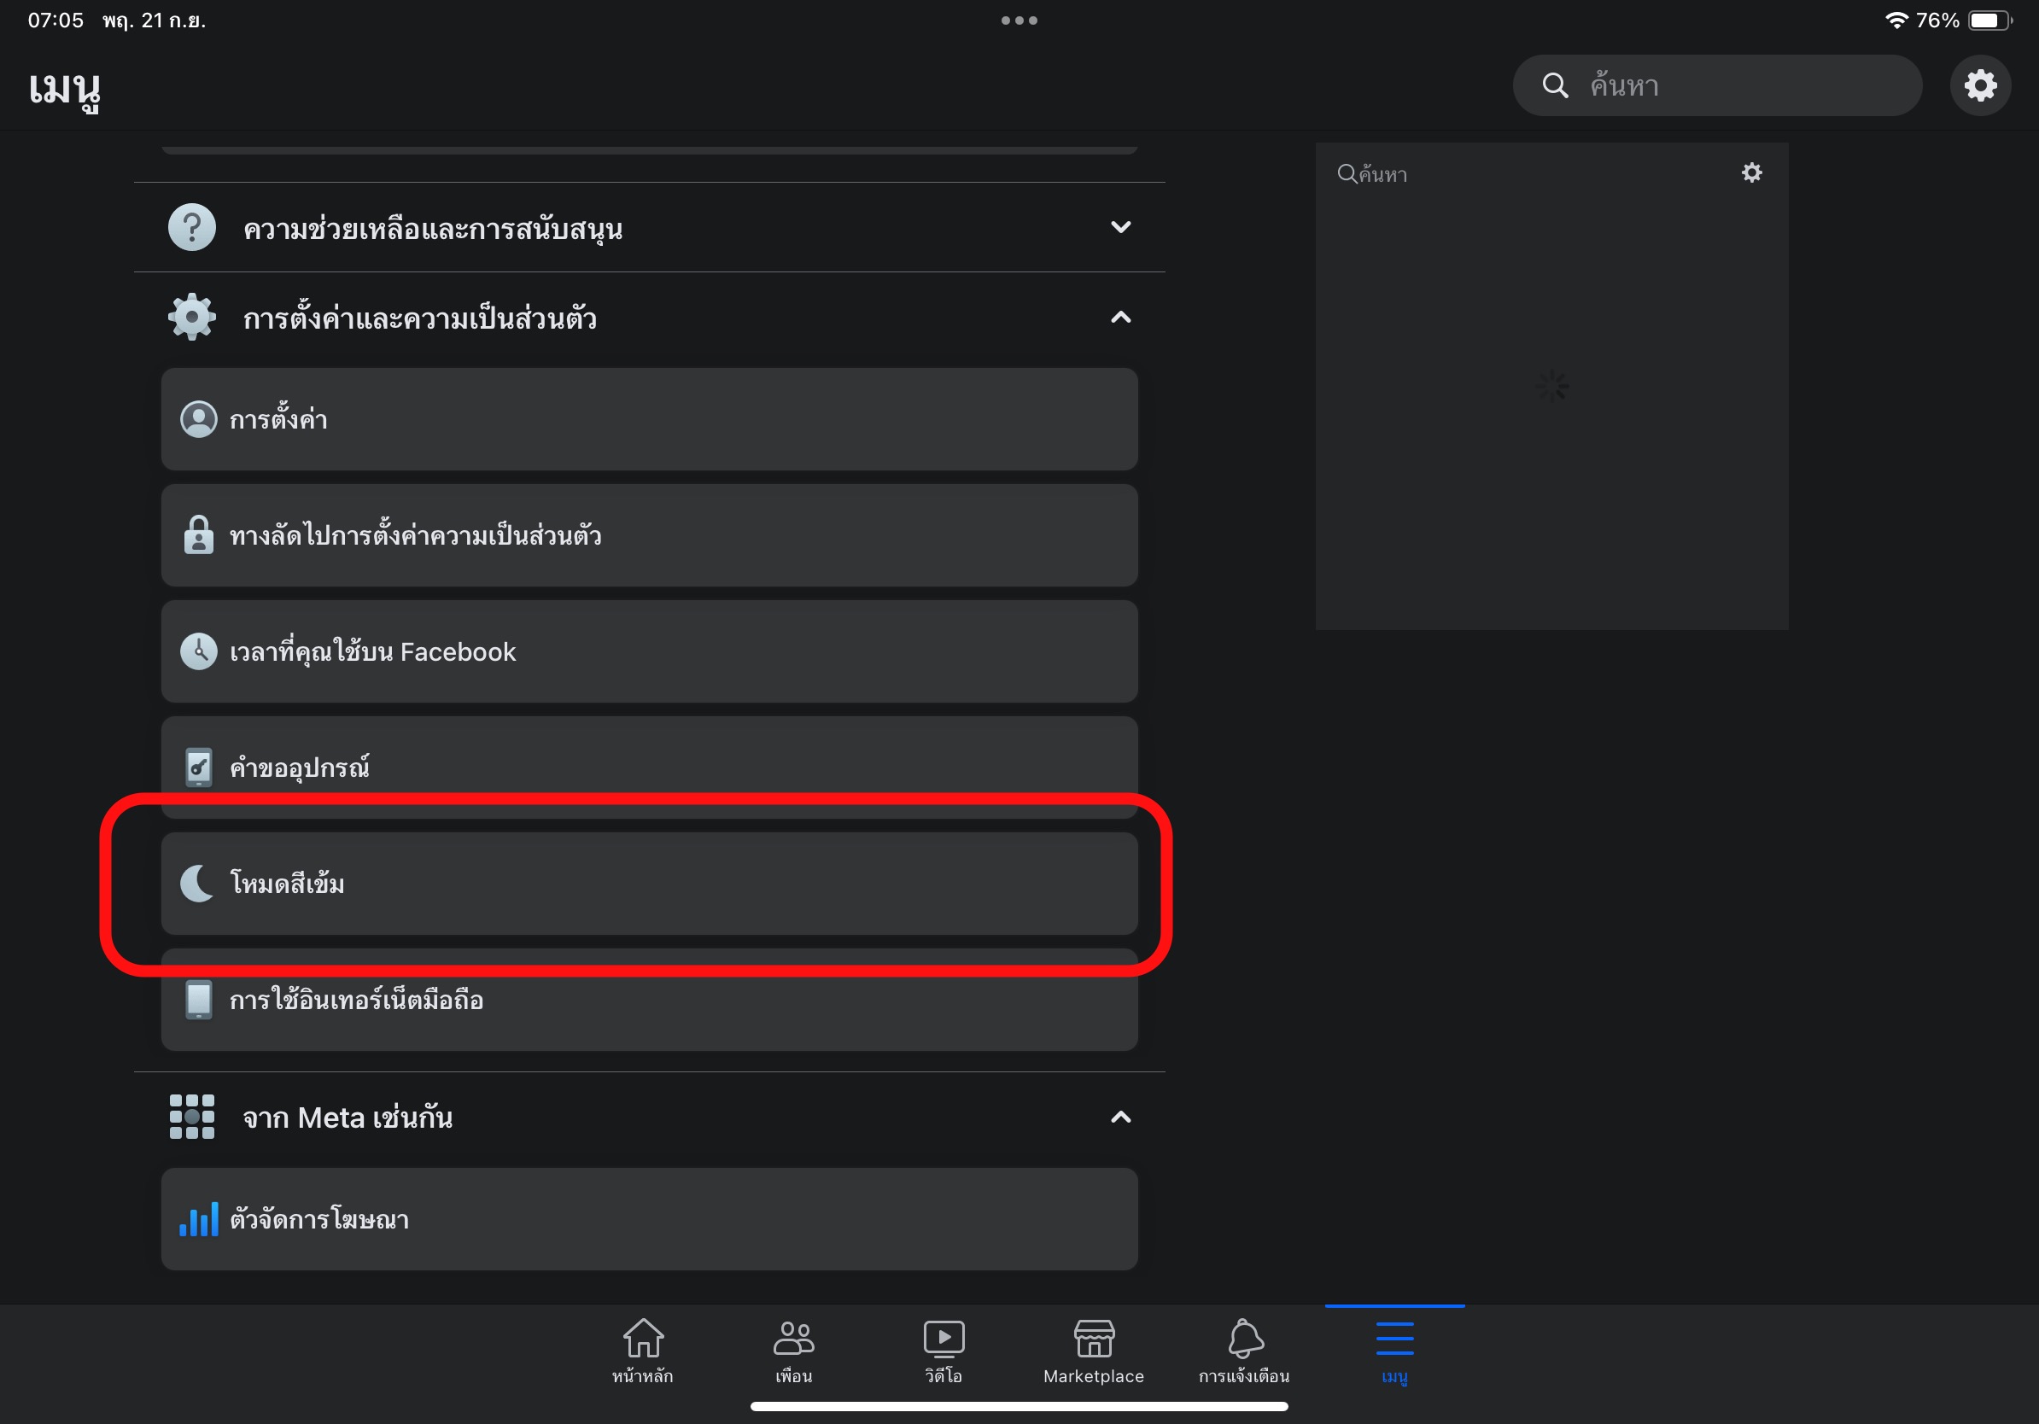Screen dimensions: 2039x1424
Task: Collapse the Also from Meta section chevron
Action: tap(1120, 1117)
